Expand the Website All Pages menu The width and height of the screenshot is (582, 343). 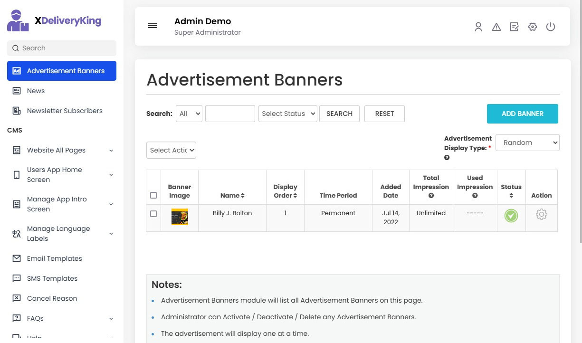tap(56, 150)
